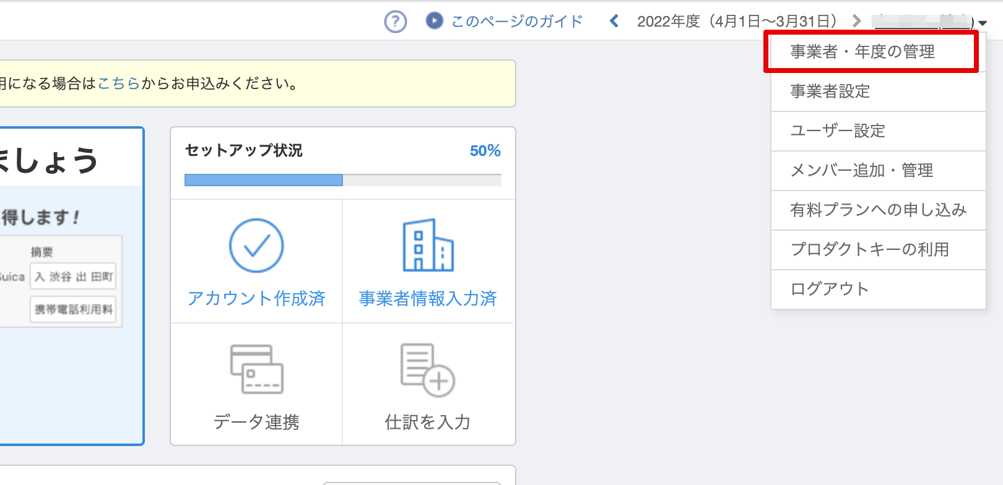
Task: Open the このページのガイド link
Action: tap(516, 22)
